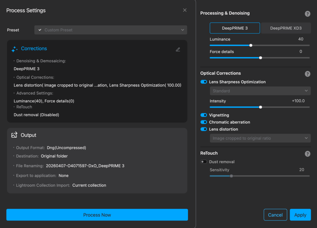Image resolution: width=317 pixels, height=228 pixels.
Task: Disable the Vignetting toggle
Action: 204,115
